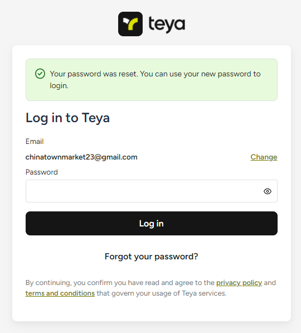Click the disclaimer text about Teya services
Screen dimensions: 301x333
point(151,288)
